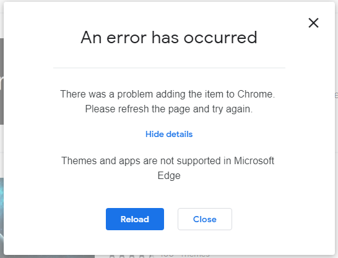Click the white Close button
This screenshot has width=338, height=258.
[205, 219]
